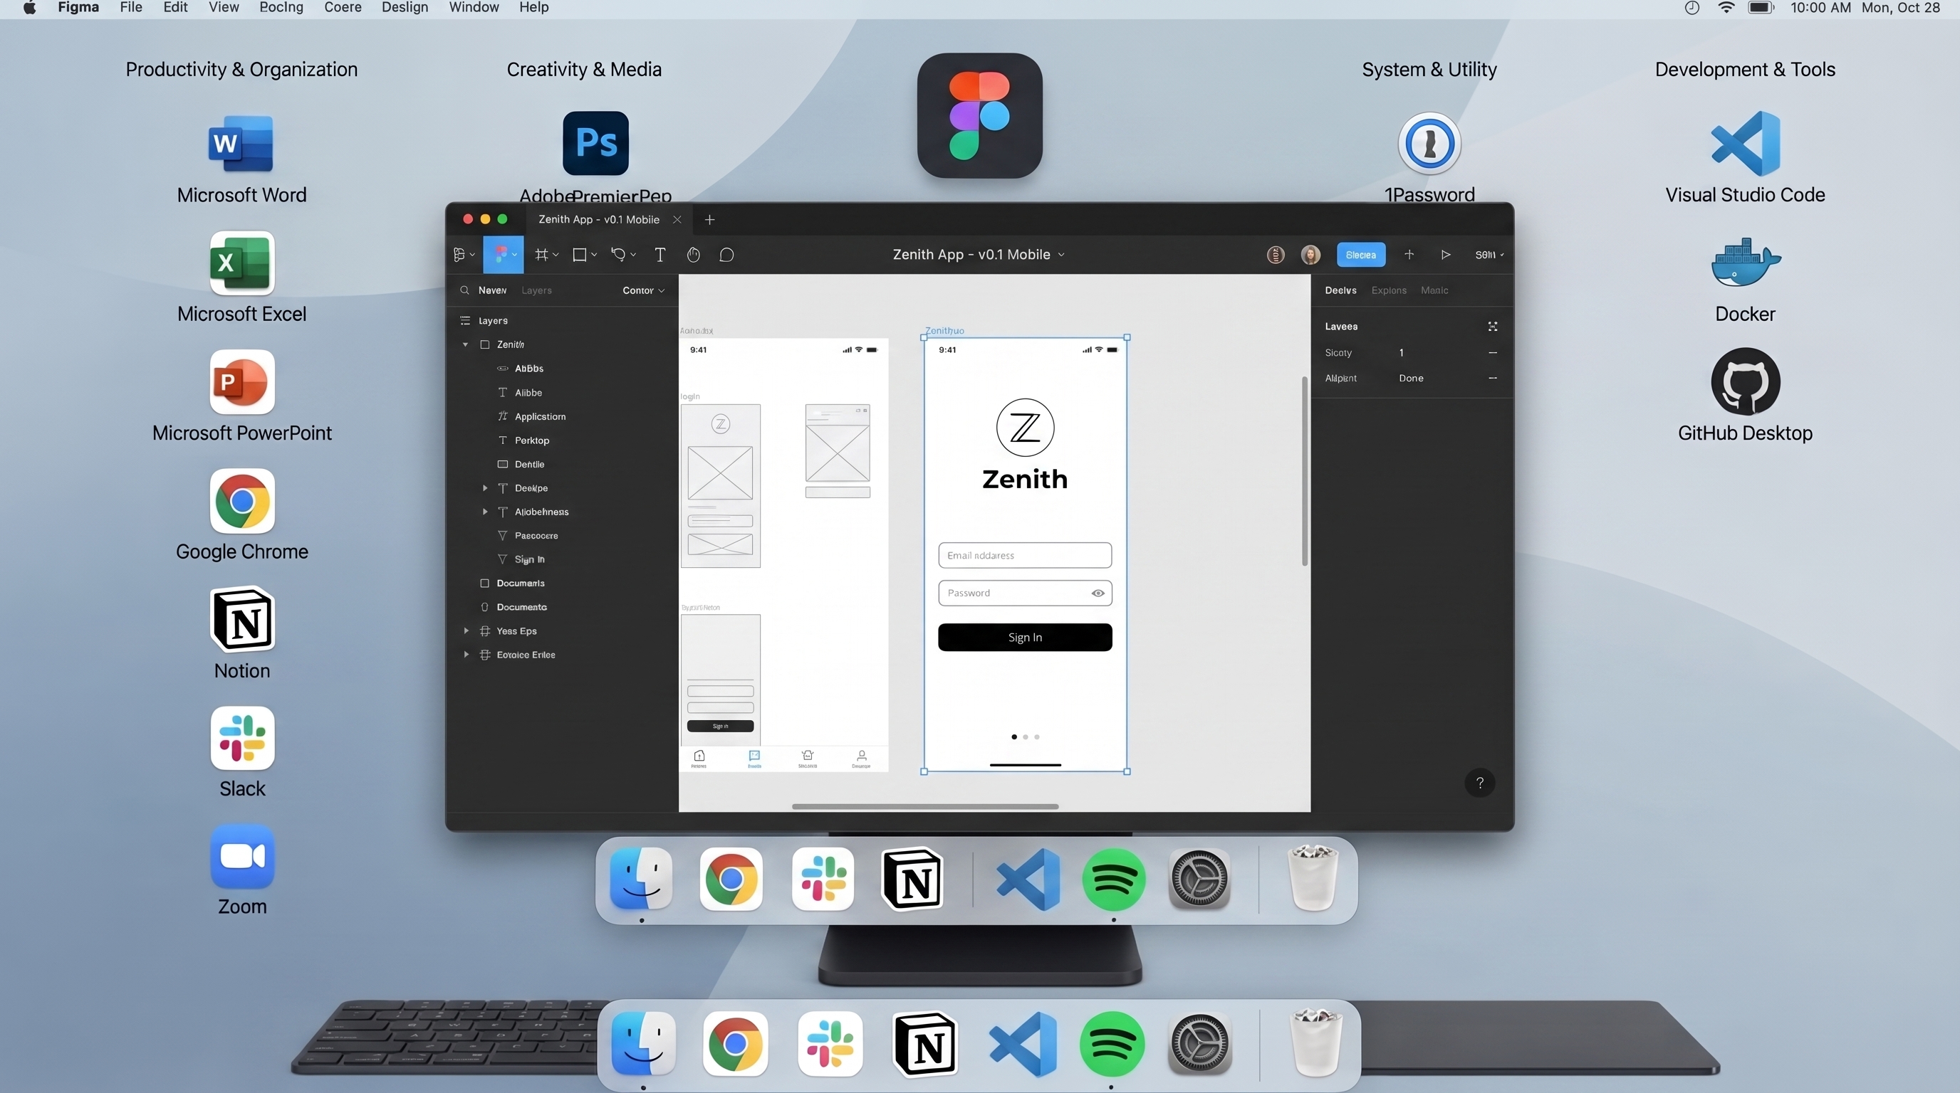Open Docker desktop icon

click(x=1745, y=263)
